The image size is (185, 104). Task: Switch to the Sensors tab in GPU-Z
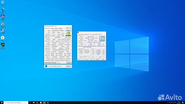point(52,29)
